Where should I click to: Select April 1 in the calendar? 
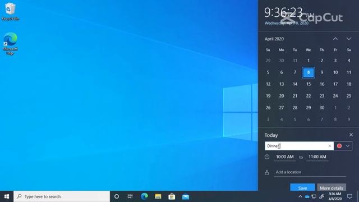pyautogui.click(x=309, y=61)
